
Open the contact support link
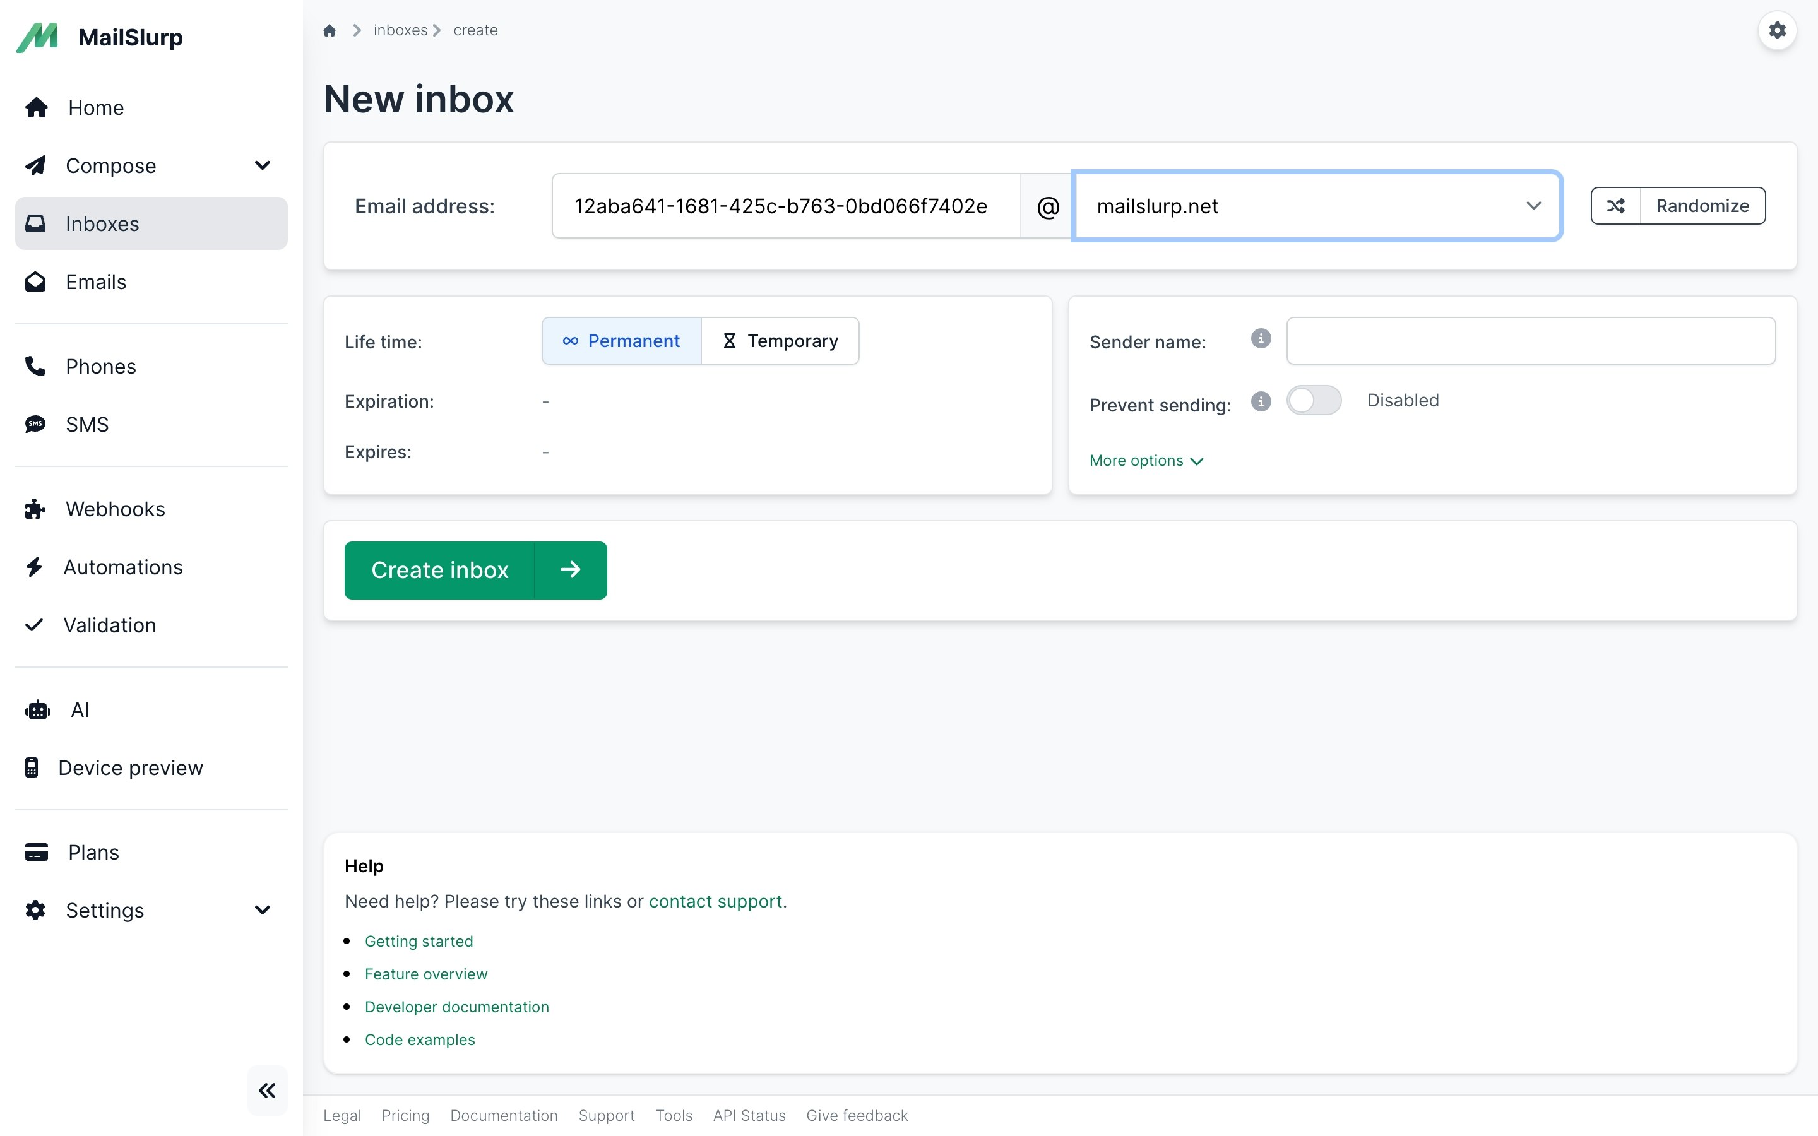pyautogui.click(x=715, y=901)
